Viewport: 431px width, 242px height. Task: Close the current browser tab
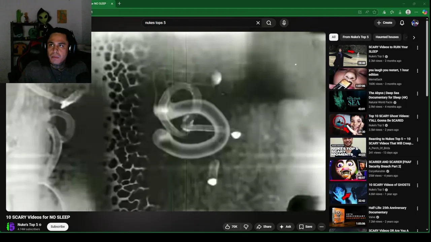click(112, 3)
